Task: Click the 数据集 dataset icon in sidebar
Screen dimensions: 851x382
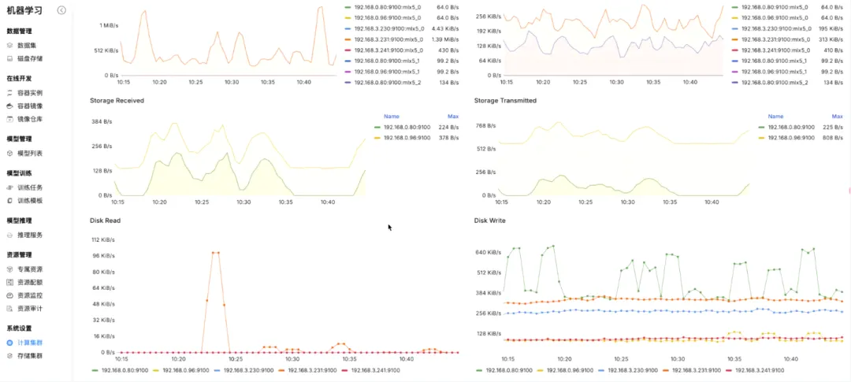Action: click(10, 46)
